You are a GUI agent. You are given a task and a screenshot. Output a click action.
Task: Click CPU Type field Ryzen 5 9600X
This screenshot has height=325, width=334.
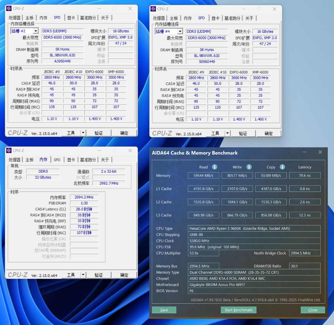point(254,228)
